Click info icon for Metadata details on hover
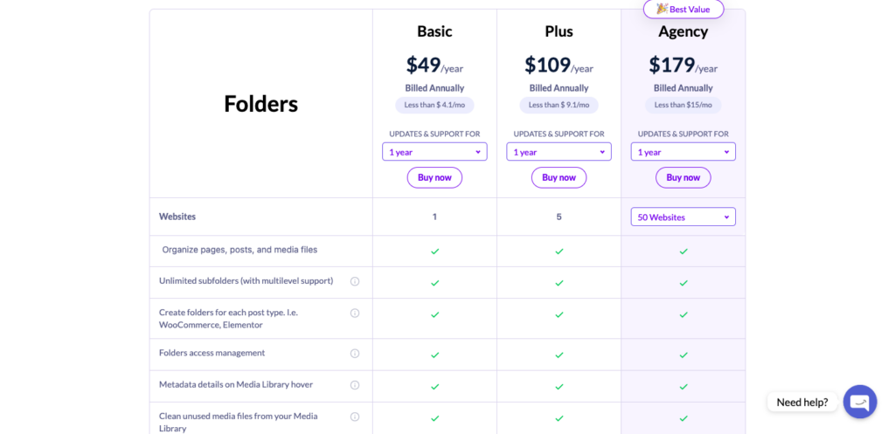Viewport: 895px width, 434px height. click(355, 385)
